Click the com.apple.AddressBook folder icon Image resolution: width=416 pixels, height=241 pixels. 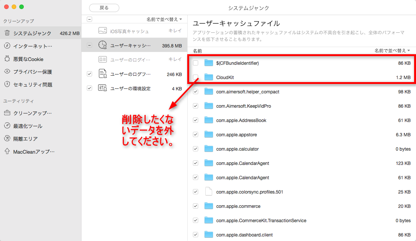pos(209,120)
